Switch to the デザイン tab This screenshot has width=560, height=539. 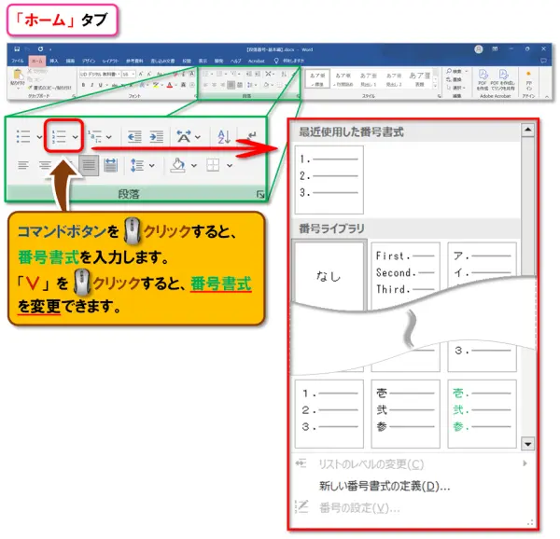pos(89,61)
